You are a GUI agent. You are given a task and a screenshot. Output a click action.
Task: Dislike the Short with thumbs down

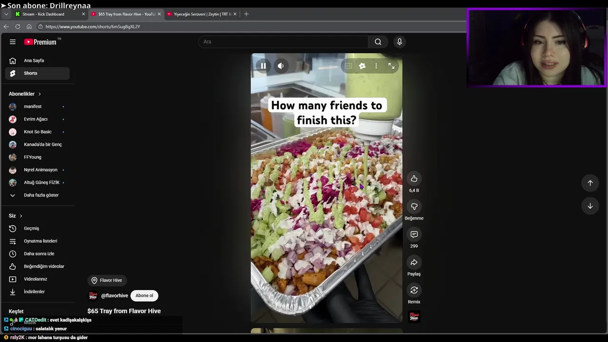pyautogui.click(x=414, y=207)
